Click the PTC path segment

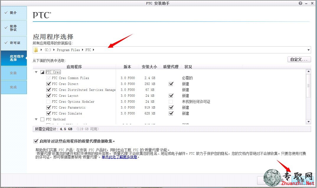(88, 50)
